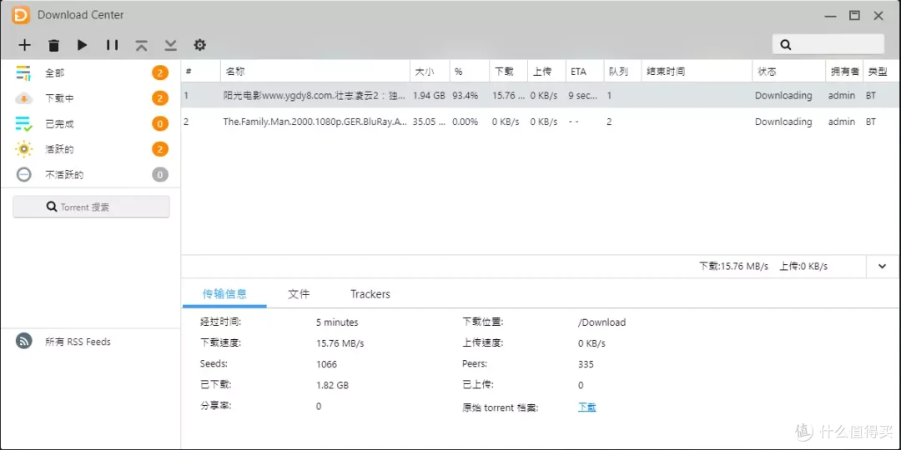This screenshot has height=450, width=901.
Task: Sort by 大小 column header
Action: click(x=430, y=72)
